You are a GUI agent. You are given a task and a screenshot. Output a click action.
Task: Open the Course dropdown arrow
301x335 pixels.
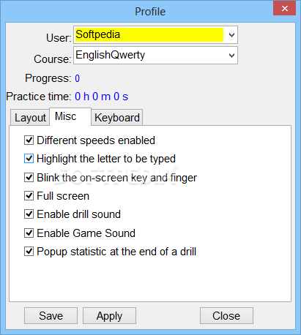point(231,56)
